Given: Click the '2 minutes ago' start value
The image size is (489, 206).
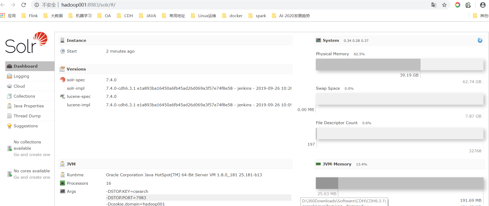Looking at the screenshot, I should [120, 51].
